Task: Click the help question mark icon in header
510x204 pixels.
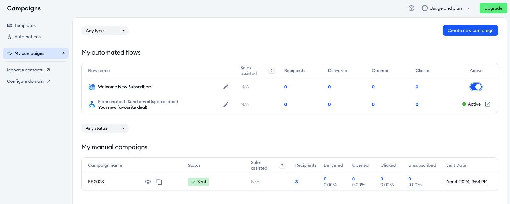Action: click(411, 8)
